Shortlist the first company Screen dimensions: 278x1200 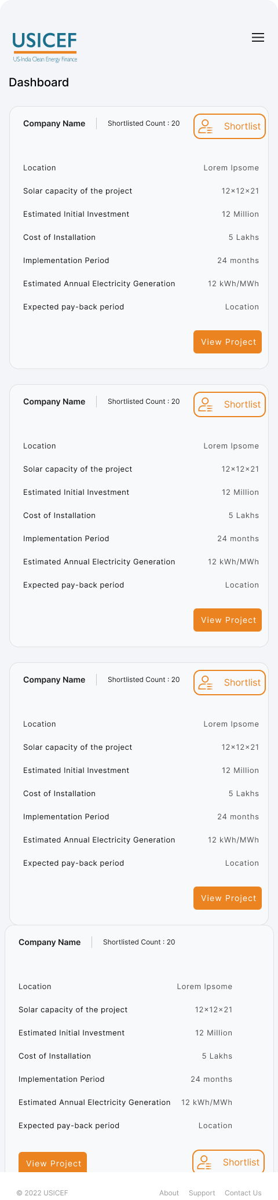229,126
